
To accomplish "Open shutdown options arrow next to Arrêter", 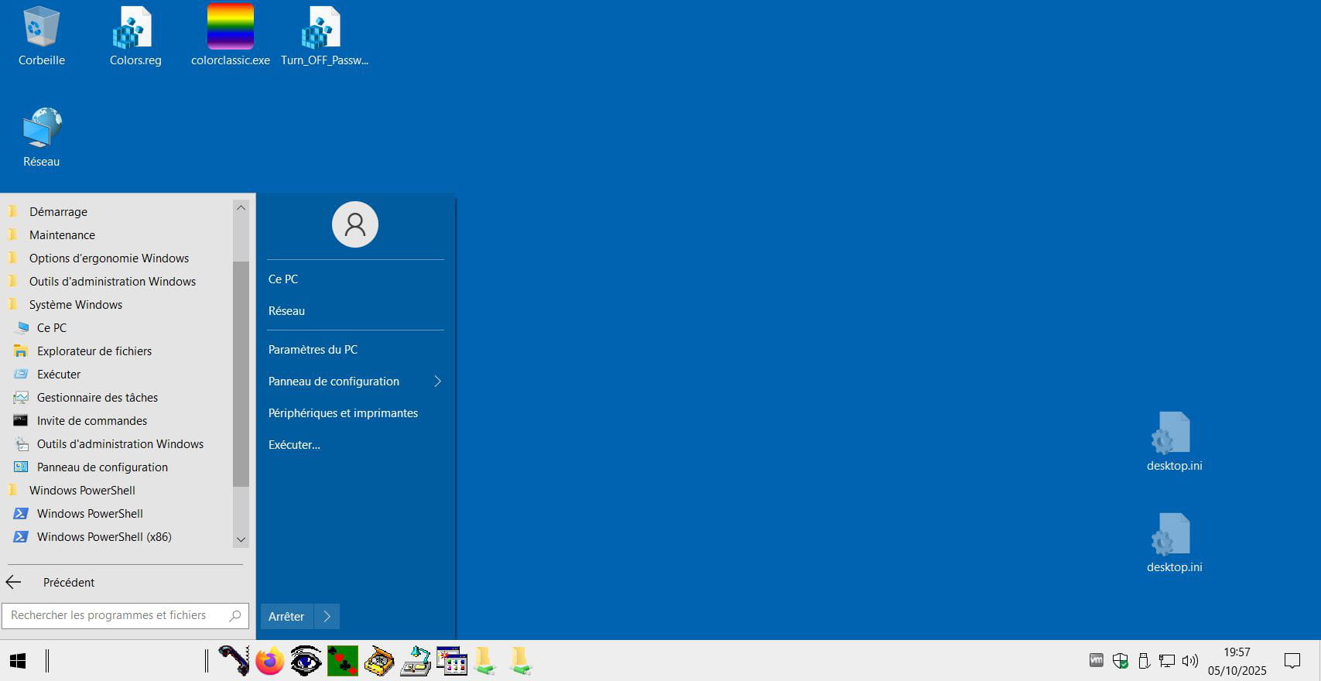I will pos(327,617).
